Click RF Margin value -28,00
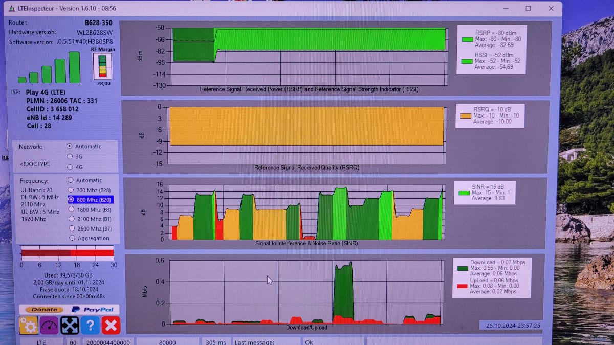Image resolution: width=614 pixels, height=345 pixels. 103,83
